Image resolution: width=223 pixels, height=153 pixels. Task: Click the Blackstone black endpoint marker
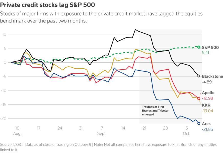coord(199,76)
